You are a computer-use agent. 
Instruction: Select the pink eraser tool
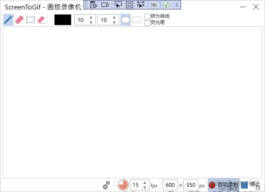click(19, 20)
